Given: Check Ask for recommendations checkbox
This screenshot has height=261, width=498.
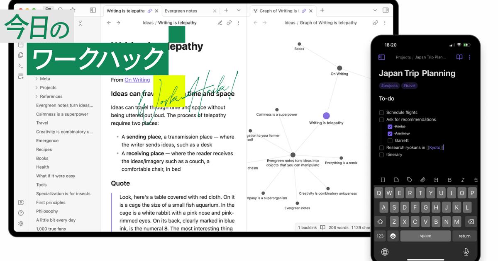Looking at the screenshot, I should click(381, 120).
